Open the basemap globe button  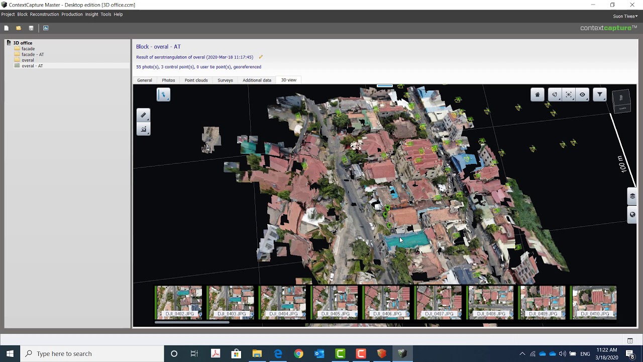point(632,215)
